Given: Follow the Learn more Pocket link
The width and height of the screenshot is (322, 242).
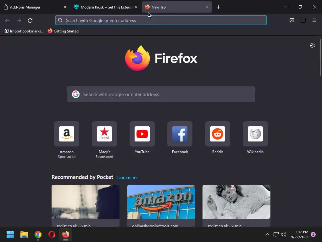Looking at the screenshot, I should click(127, 178).
